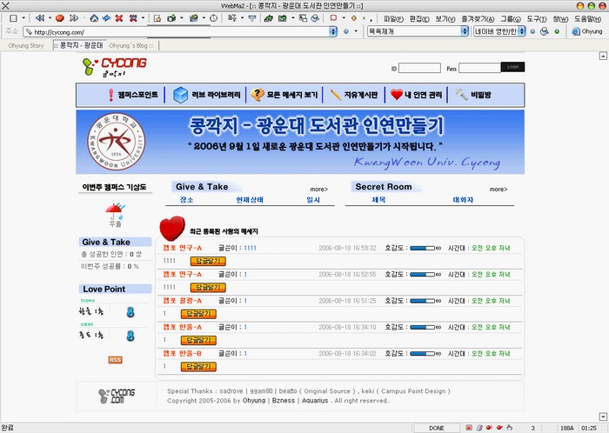The width and height of the screenshot is (609, 433).
Task: Click 답글달기 under 캠포 연구-A 16:59:32 message
Action: pyautogui.click(x=208, y=261)
